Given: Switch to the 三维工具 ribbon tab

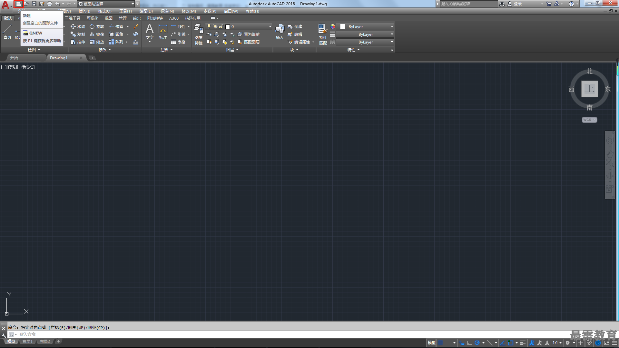Looking at the screenshot, I should 73,18.
